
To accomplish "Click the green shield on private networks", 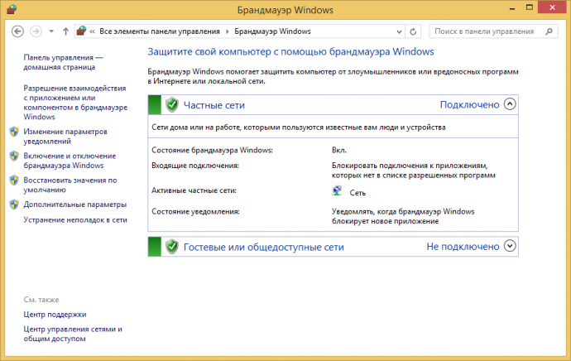I will coord(172,105).
